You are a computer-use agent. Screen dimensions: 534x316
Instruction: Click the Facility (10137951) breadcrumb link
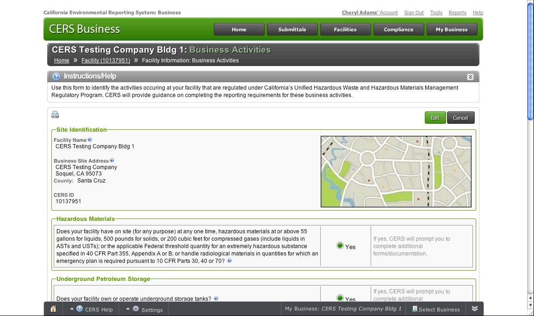click(x=106, y=61)
